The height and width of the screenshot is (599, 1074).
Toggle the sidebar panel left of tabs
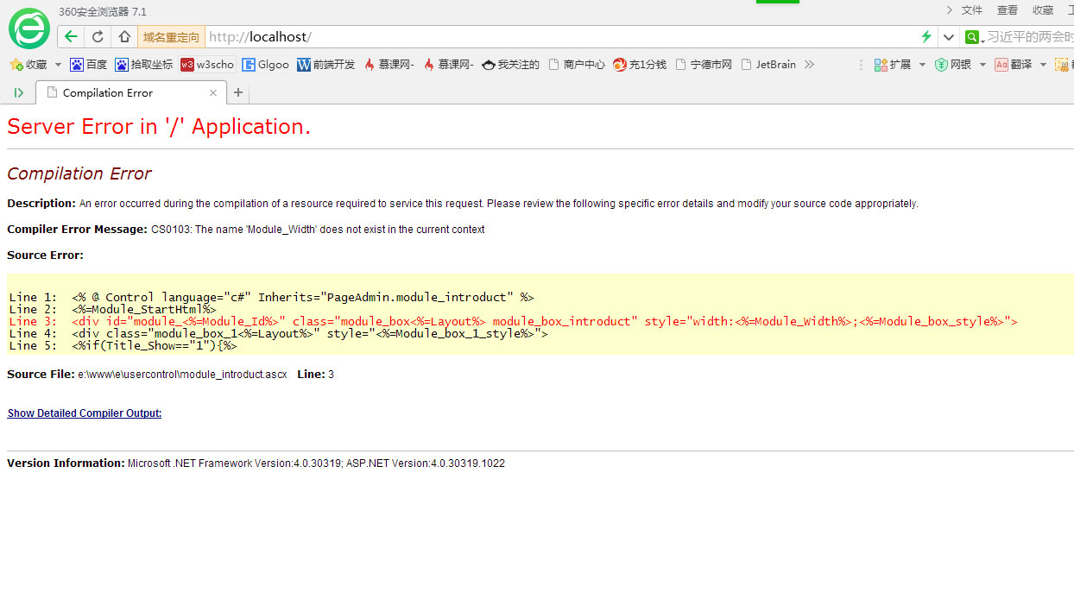click(x=19, y=93)
